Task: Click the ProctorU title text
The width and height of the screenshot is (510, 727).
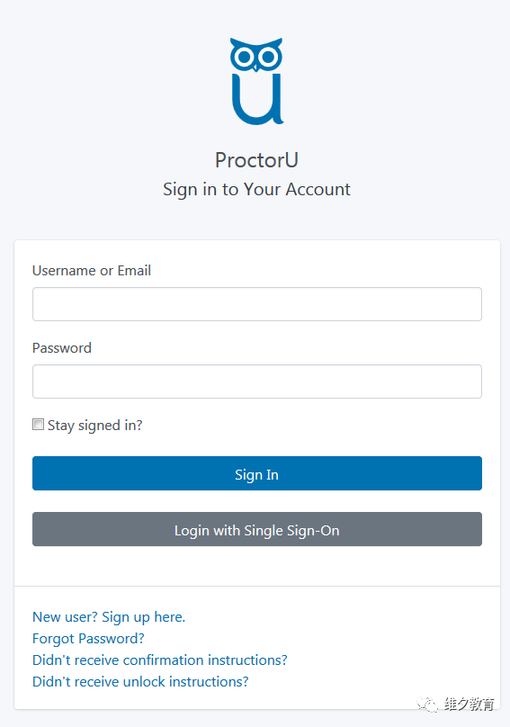Action: tap(256, 160)
